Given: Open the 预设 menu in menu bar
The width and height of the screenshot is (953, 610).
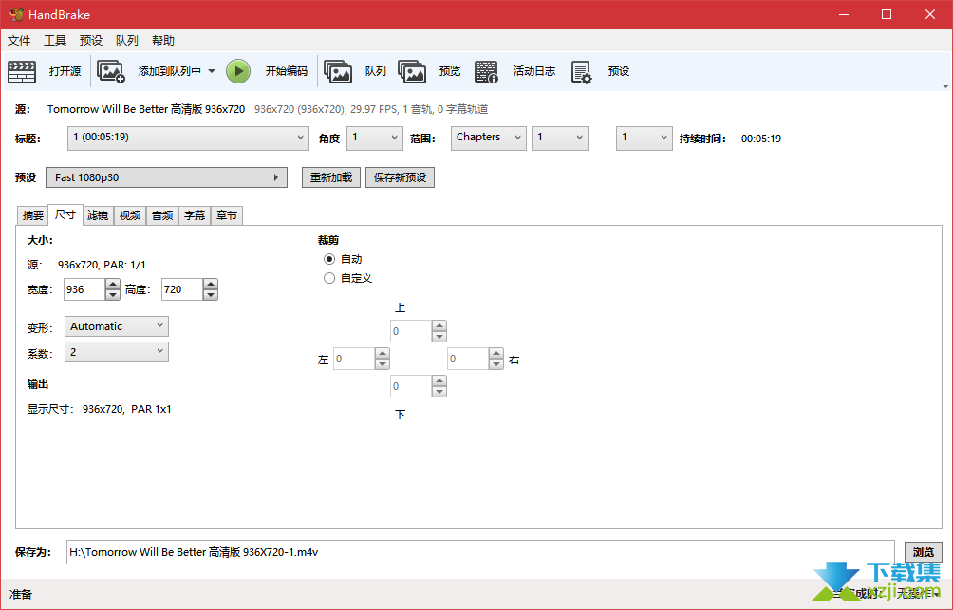Looking at the screenshot, I should (90, 41).
